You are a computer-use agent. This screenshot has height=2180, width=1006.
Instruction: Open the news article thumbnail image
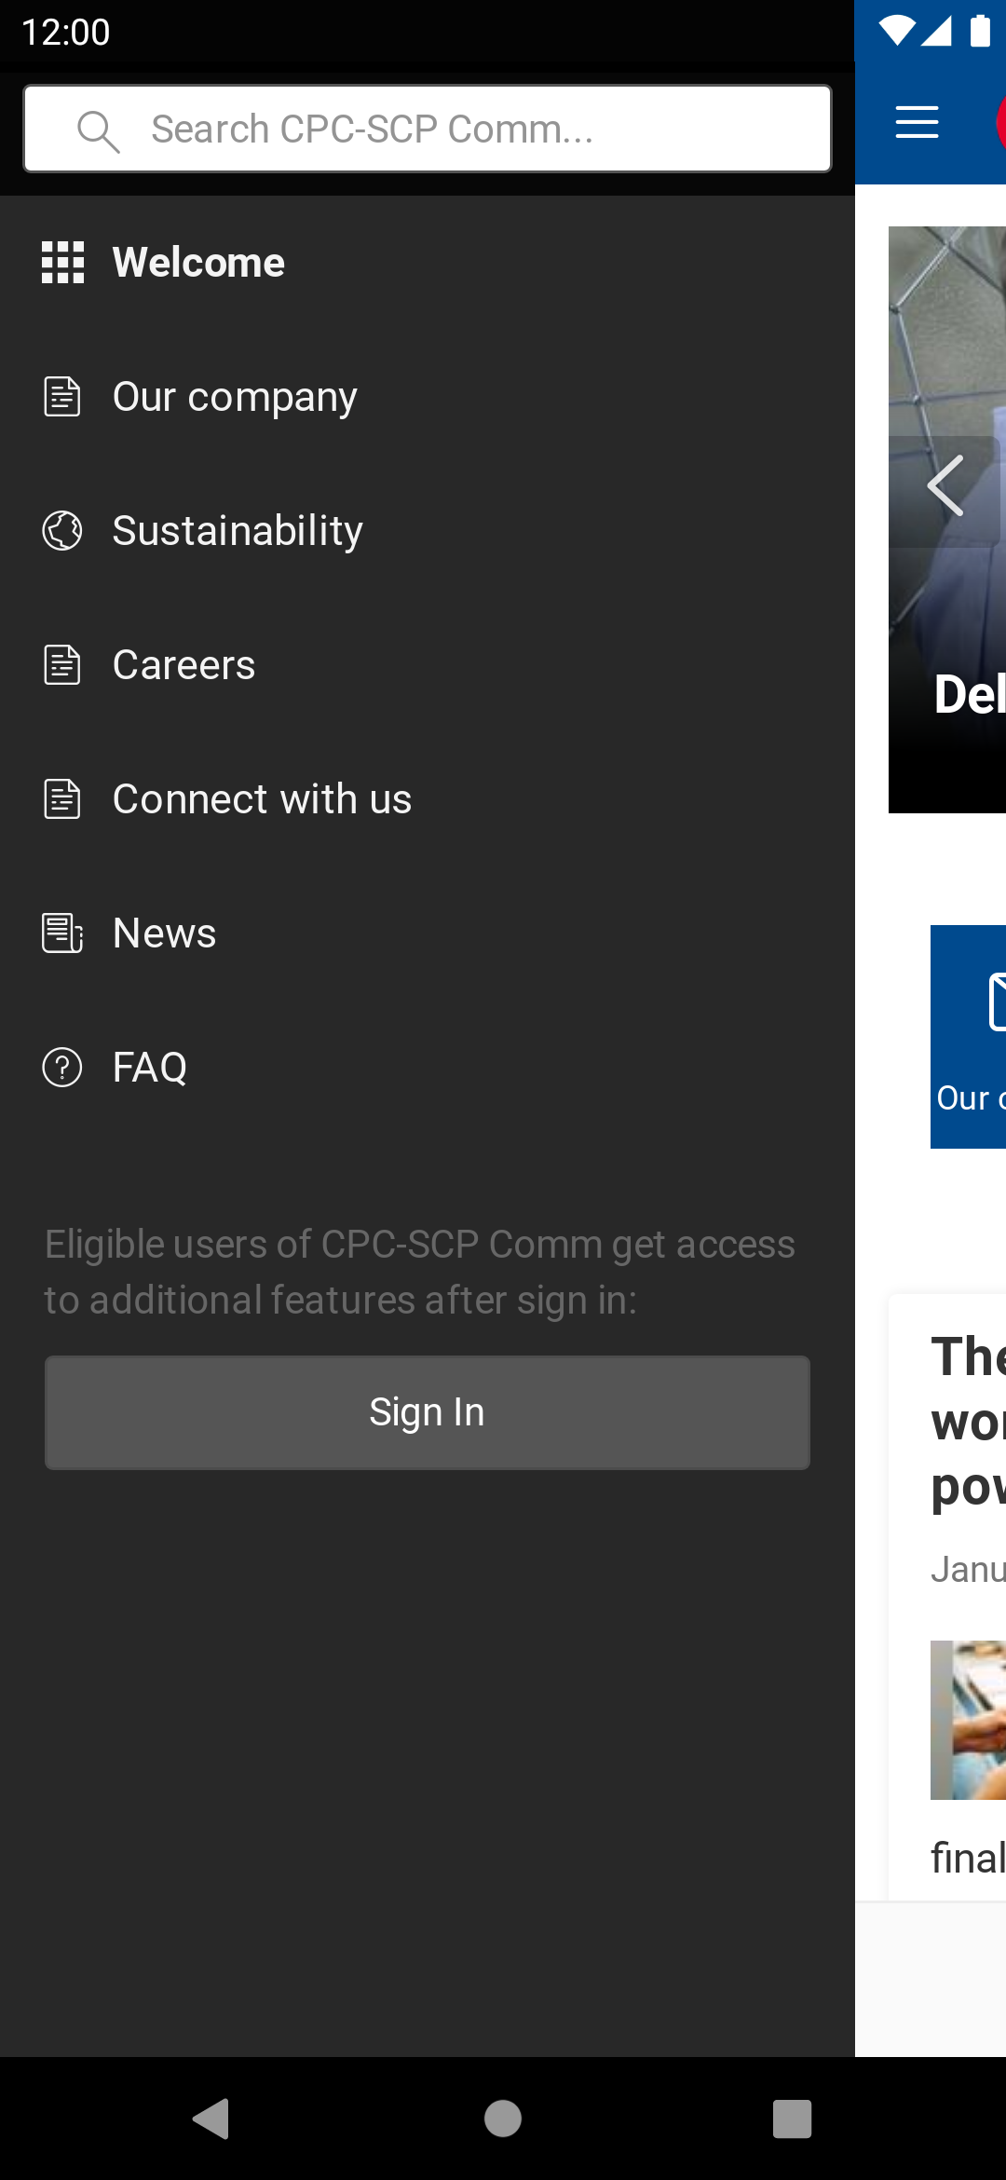point(968,1720)
